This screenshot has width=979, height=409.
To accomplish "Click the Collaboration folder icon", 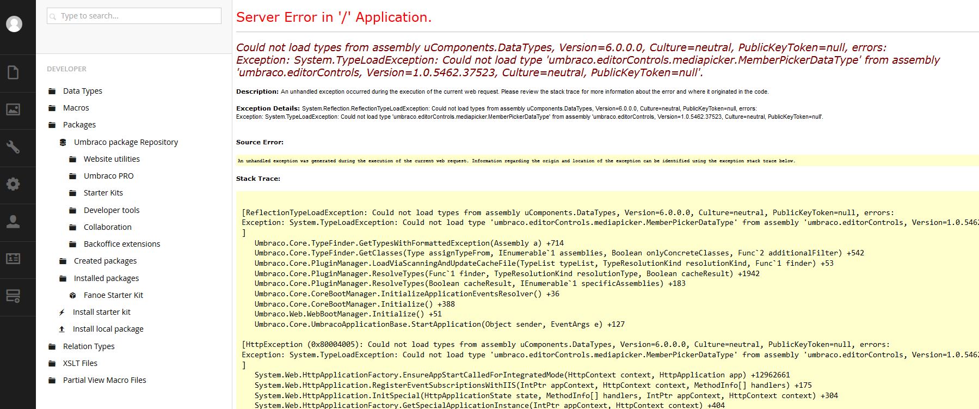I will click(x=73, y=227).
